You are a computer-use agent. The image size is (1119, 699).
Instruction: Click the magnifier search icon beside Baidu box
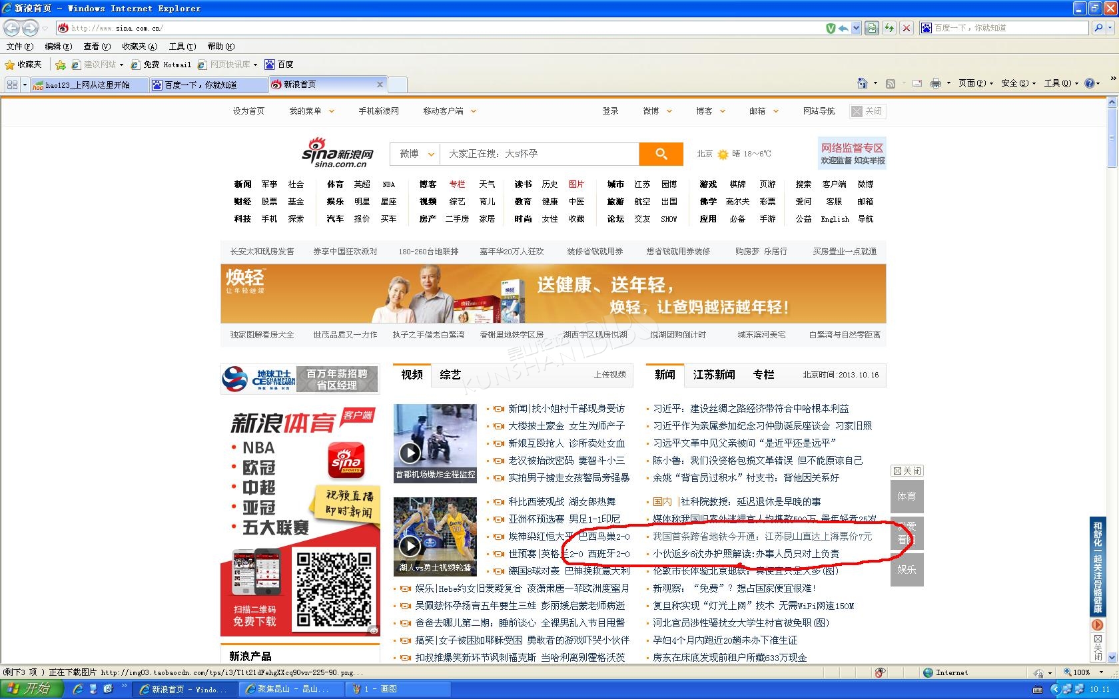click(1099, 28)
